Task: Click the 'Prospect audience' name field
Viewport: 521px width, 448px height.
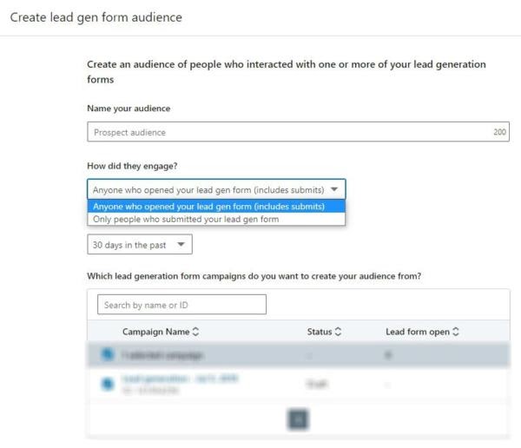Action: (287, 132)
